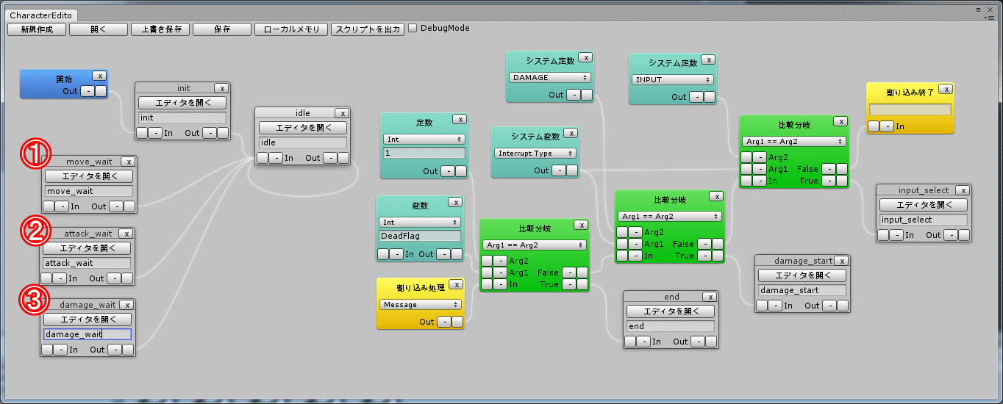1003x404 pixels.
Task: Click the Out minus button on init node
Action: [209, 133]
